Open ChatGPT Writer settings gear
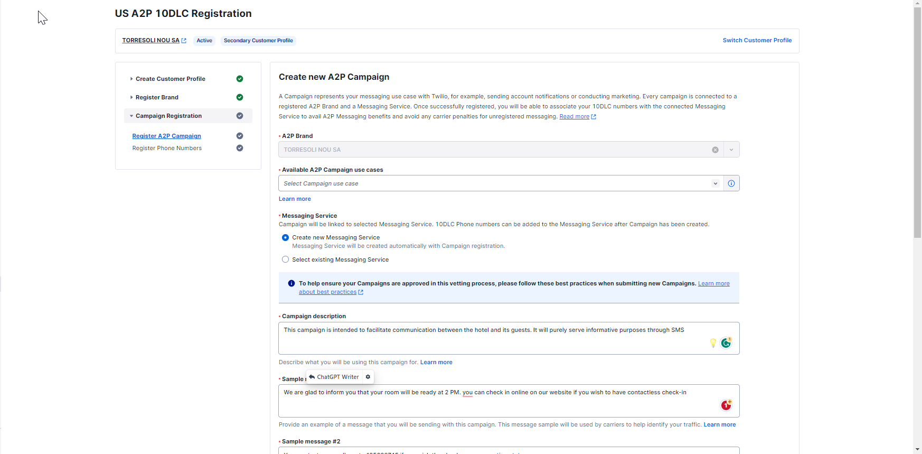The width and height of the screenshot is (922, 454). coord(368,377)
